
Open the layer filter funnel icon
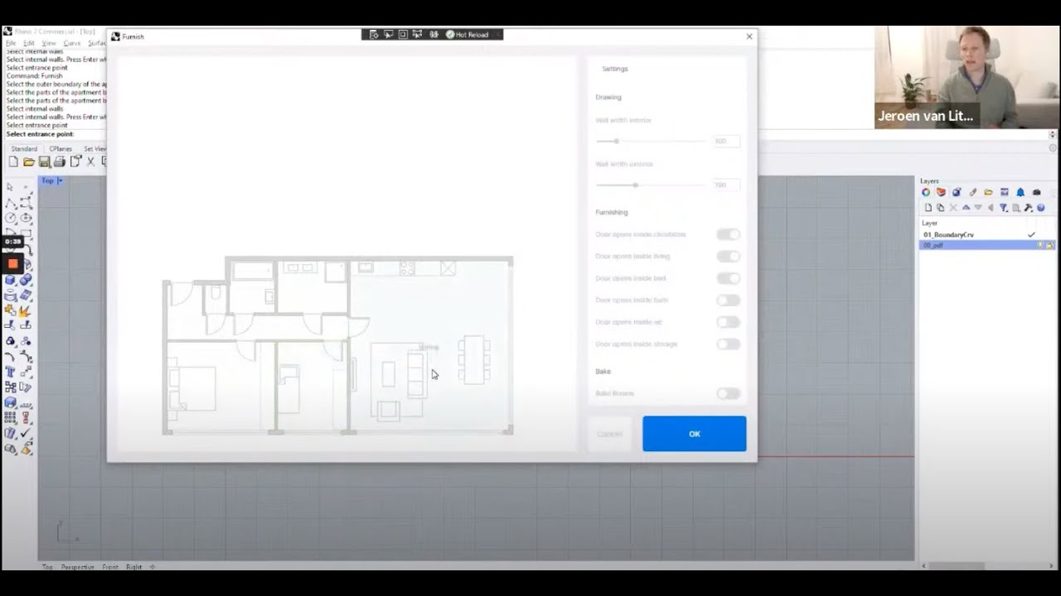tap(1003, 208)
